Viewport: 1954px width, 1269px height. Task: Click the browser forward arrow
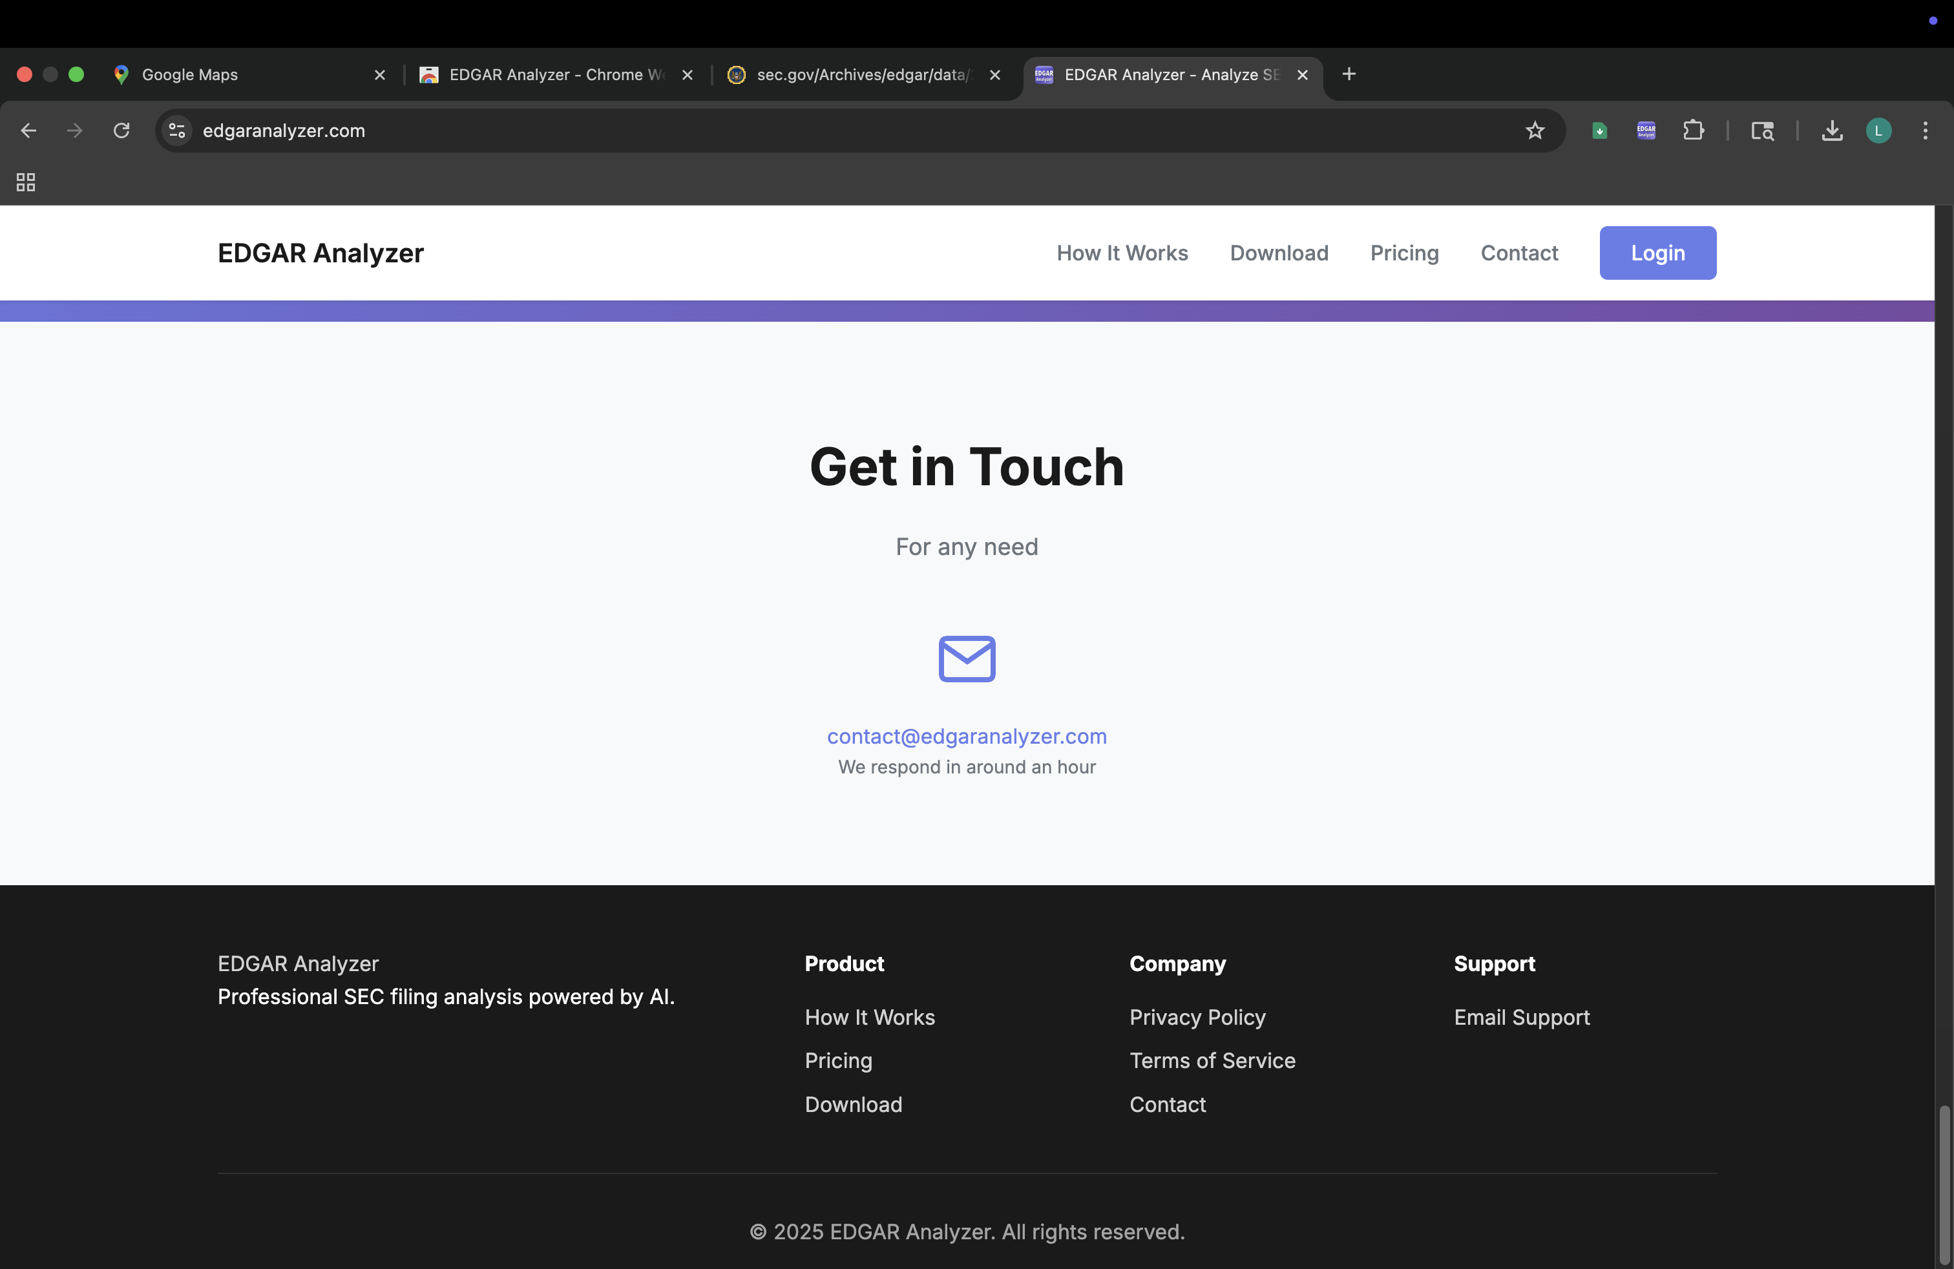pyautogui.click(x=75, y=131)
